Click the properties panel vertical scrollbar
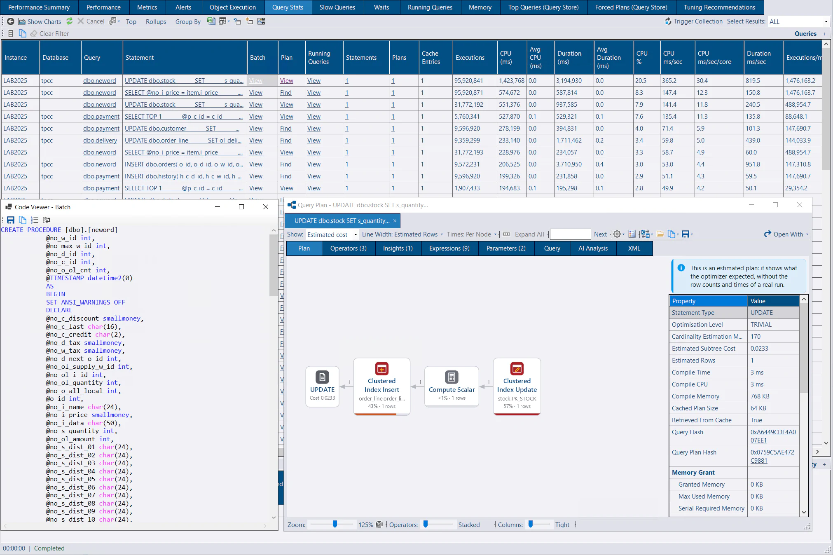The width and height of the screenshot is (833, 555). [804, 405]
